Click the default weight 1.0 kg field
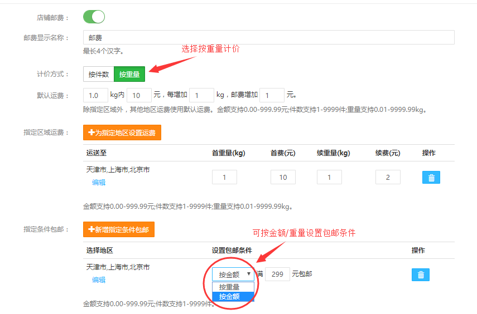Viewport: 477px width, 314px height. click(95, 95)
